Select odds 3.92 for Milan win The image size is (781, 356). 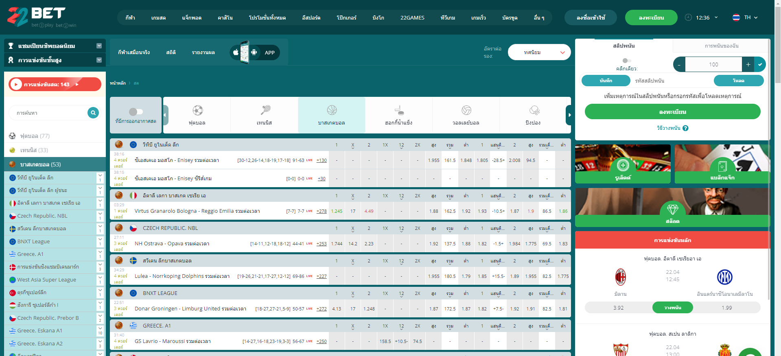tap(619, 308)
